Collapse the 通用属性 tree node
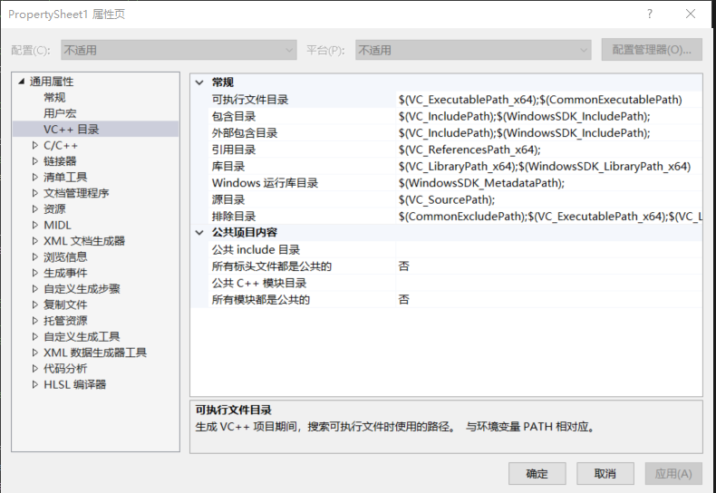This screenshot has width=716, height=493. coord(21,82)
